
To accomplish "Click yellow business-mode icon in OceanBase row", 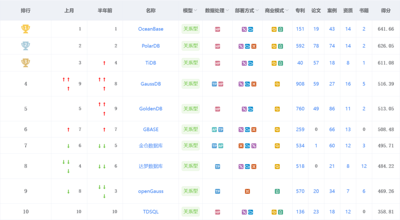I will (x=274, y=29).
